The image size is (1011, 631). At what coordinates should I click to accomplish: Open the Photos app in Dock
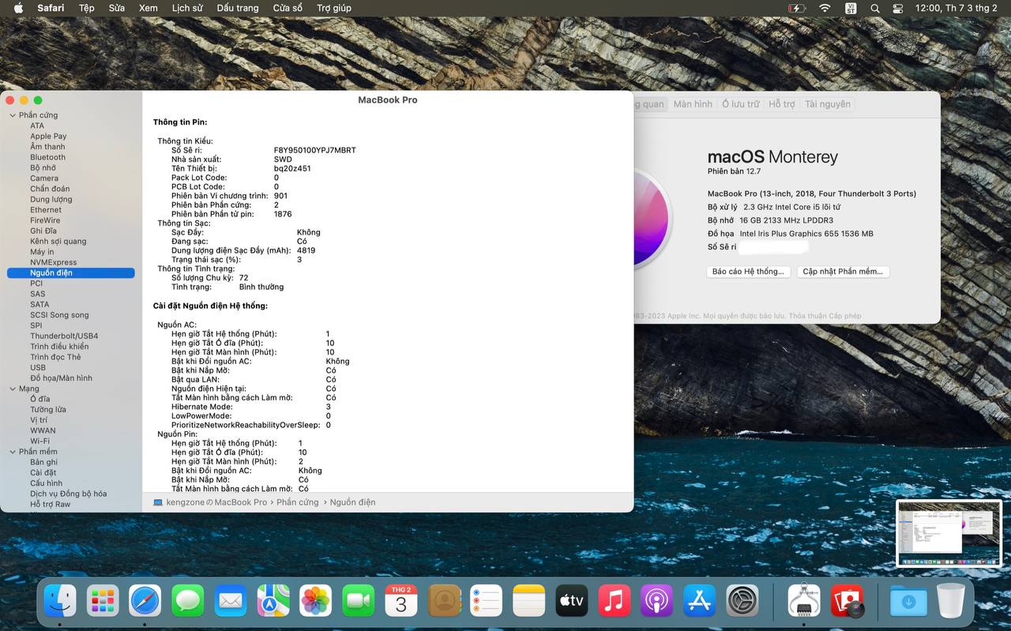coord(316,601)
